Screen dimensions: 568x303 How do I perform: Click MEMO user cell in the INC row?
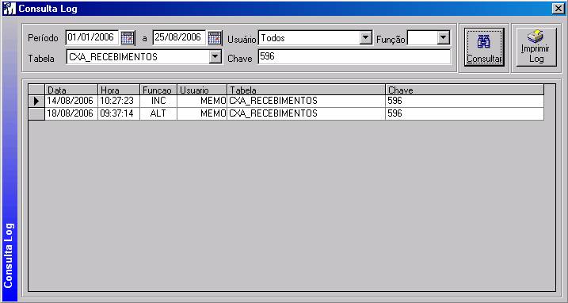click(x=202, y=101)
